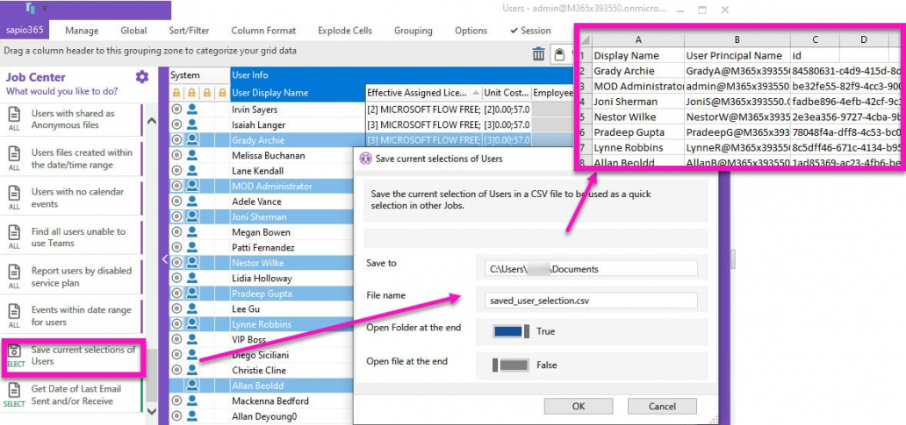Click the File name input field
Viewport: 906px width, 425px height.
point(591,301)
